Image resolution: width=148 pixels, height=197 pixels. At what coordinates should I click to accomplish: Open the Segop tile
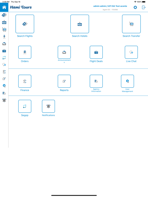[25, 106]
